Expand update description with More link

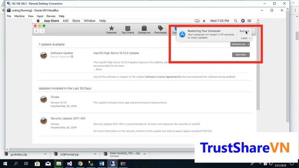tap(99, 70)
